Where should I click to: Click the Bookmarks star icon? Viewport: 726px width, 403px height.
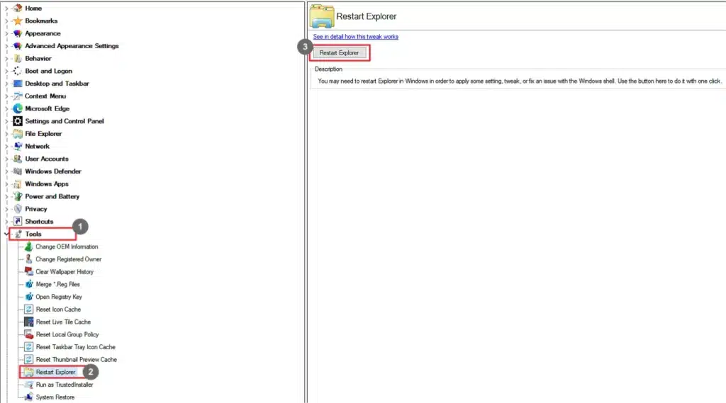18,21
